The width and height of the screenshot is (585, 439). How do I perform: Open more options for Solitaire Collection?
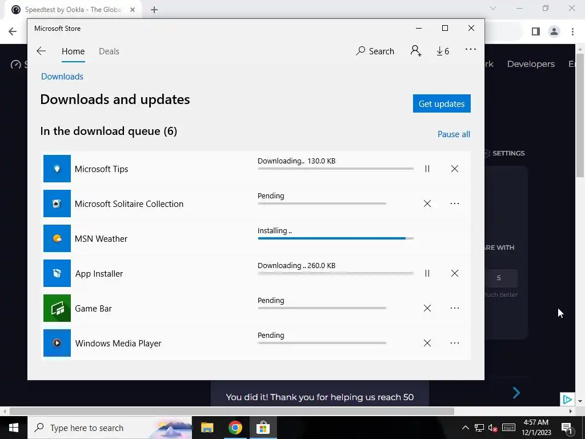(454, 203)
